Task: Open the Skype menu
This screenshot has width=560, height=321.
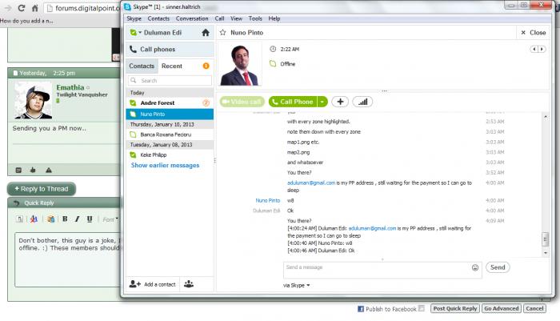Action: pos(134,18)
